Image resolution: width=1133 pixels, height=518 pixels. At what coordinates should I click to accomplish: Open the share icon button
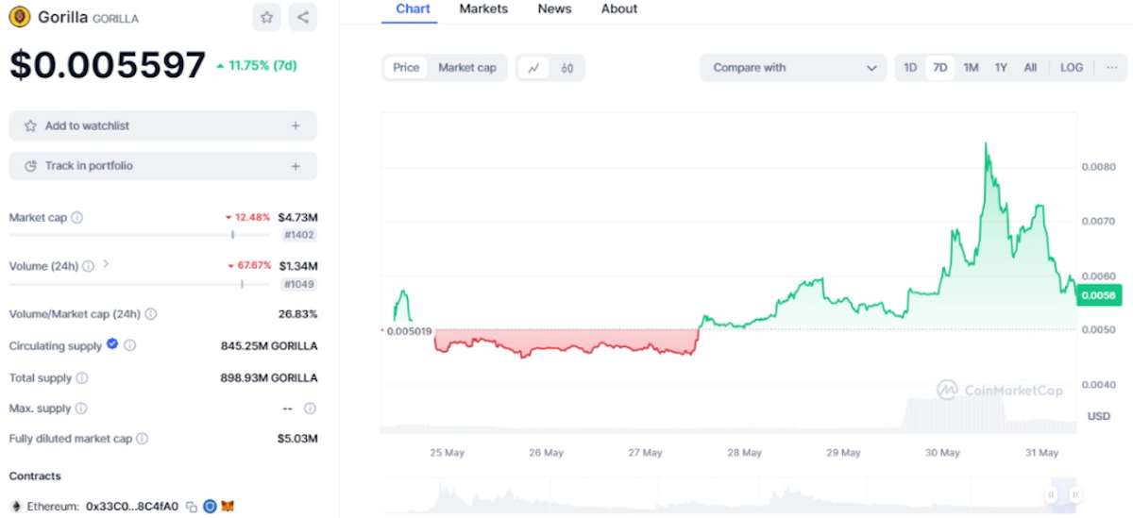(302, 17)
